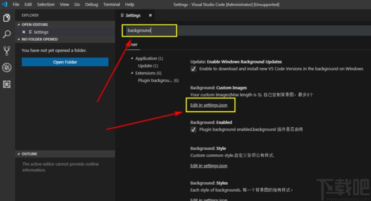The height and width of the screenshot is (201, 371).
Task: Open the File menu
Action: coord(16,4)
